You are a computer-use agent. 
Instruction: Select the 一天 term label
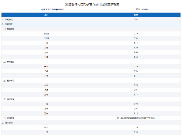[46, 127]
